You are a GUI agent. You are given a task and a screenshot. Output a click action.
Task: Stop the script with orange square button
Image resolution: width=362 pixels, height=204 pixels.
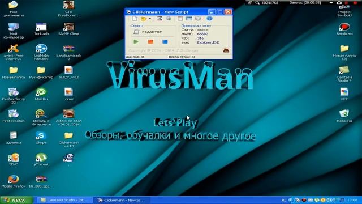click(x=150, y=41)
